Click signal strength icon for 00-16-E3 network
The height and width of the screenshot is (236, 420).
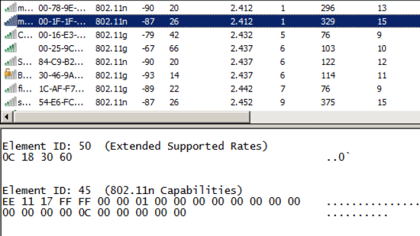tap(10, 35)
